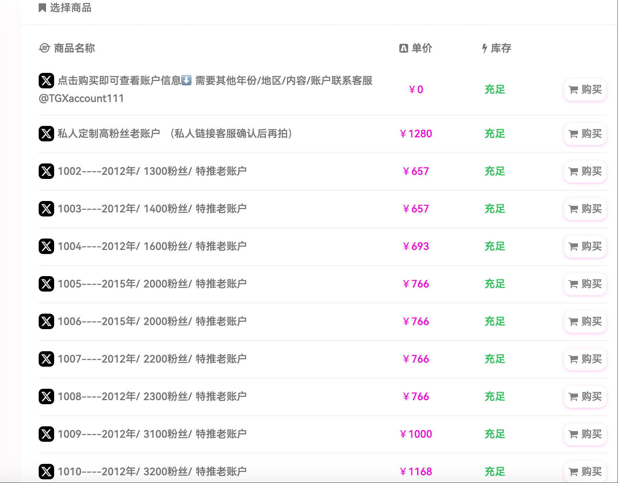618x483 pixels.
Task: Click the X logo for product 1009
Action: tap(46, 434)
